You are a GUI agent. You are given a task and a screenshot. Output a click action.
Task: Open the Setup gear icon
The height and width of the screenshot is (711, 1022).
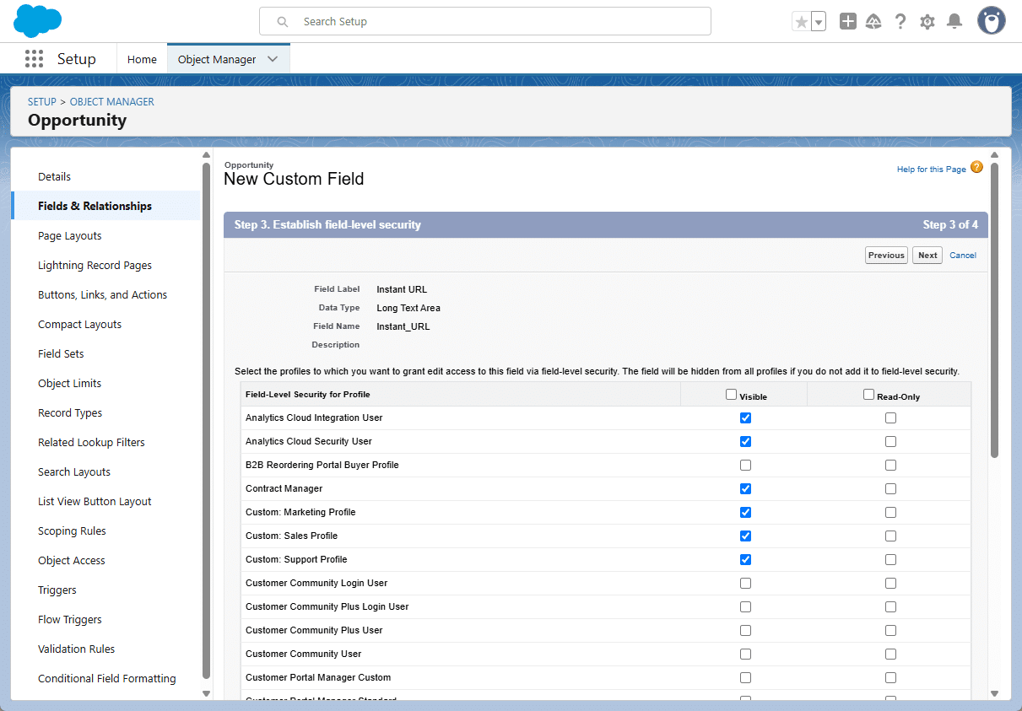(927, 22)
